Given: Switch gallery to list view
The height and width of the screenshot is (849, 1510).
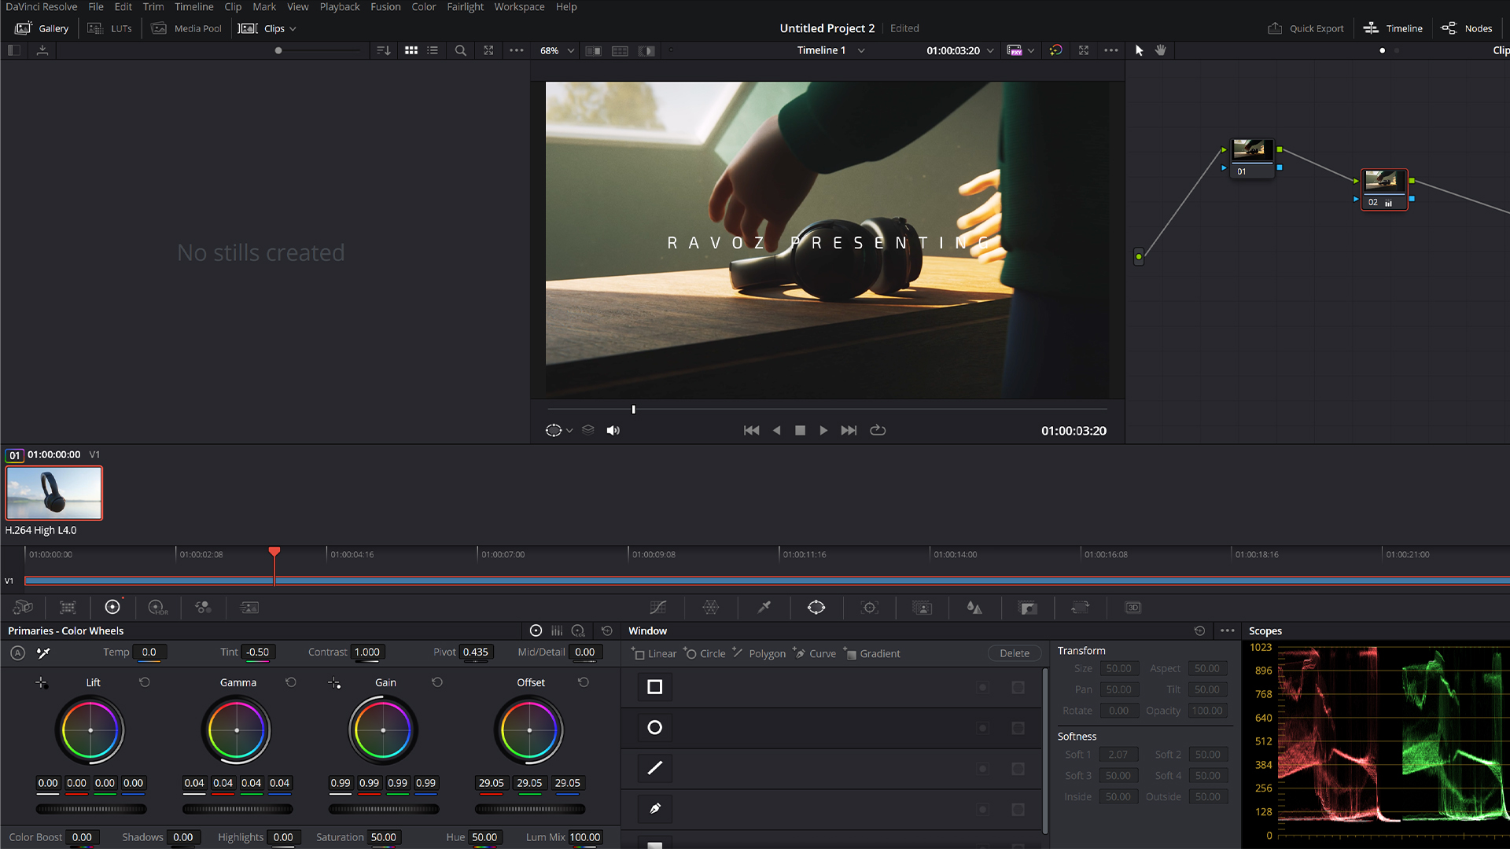Looking at the screenshot, I should pos(433,50).
